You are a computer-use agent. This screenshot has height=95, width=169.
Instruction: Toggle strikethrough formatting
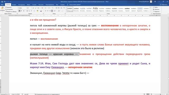click(27, 11)
